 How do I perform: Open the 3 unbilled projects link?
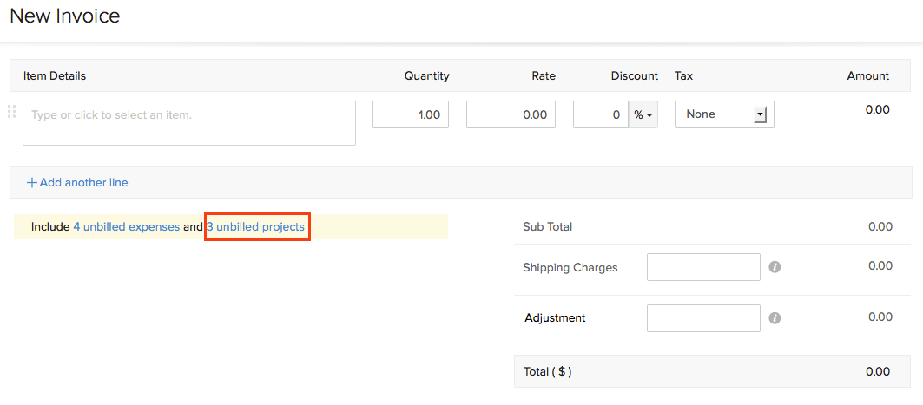click(x=256, y=227)
